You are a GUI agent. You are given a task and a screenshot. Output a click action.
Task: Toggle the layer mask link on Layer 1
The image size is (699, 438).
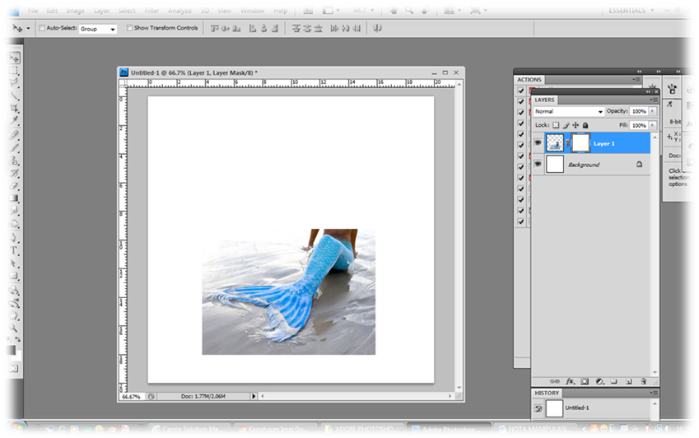pyautogui.click(x=567, y=143)
